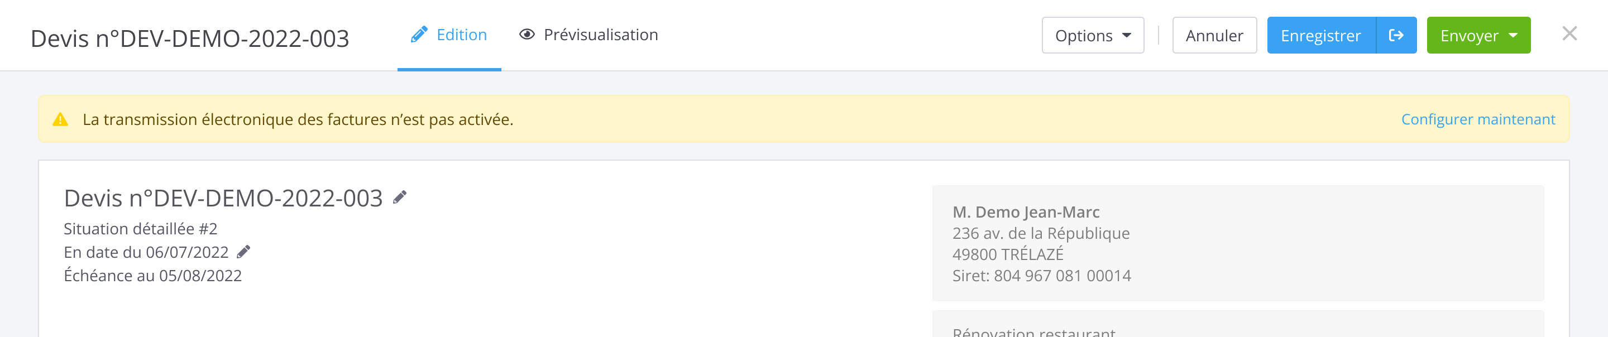Click the Échéance au 05/08/2022 line
This screenshot has height=337, width=1608.
pyautogui.click(x=153, y=276)
